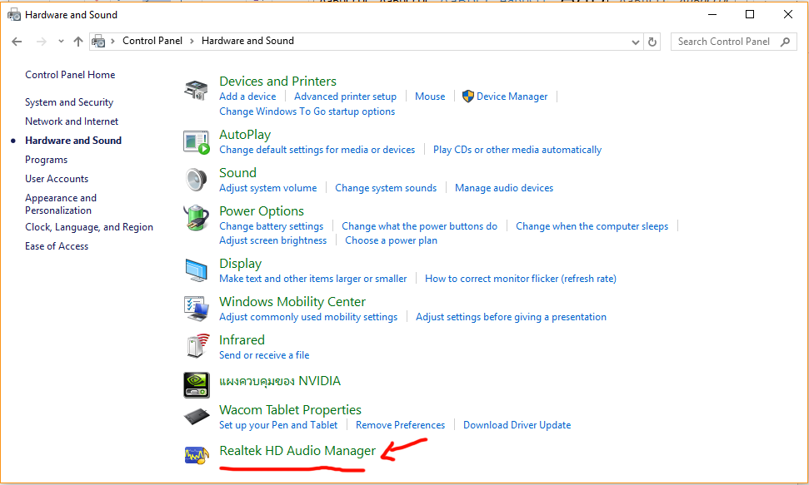Viewport: 809px width, 485px height.
Task: Open Devices and Printers heading
Action: pos(277,81)
